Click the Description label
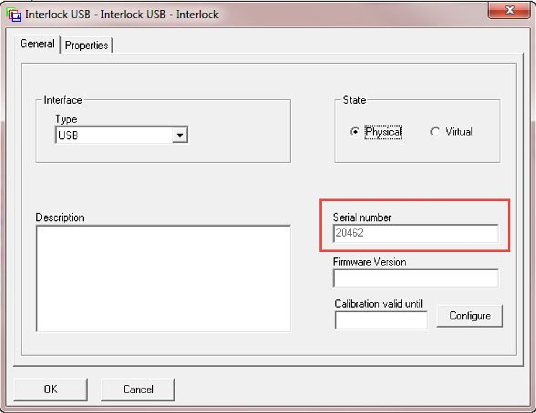The image size is (536, 413). click(60, 217)
